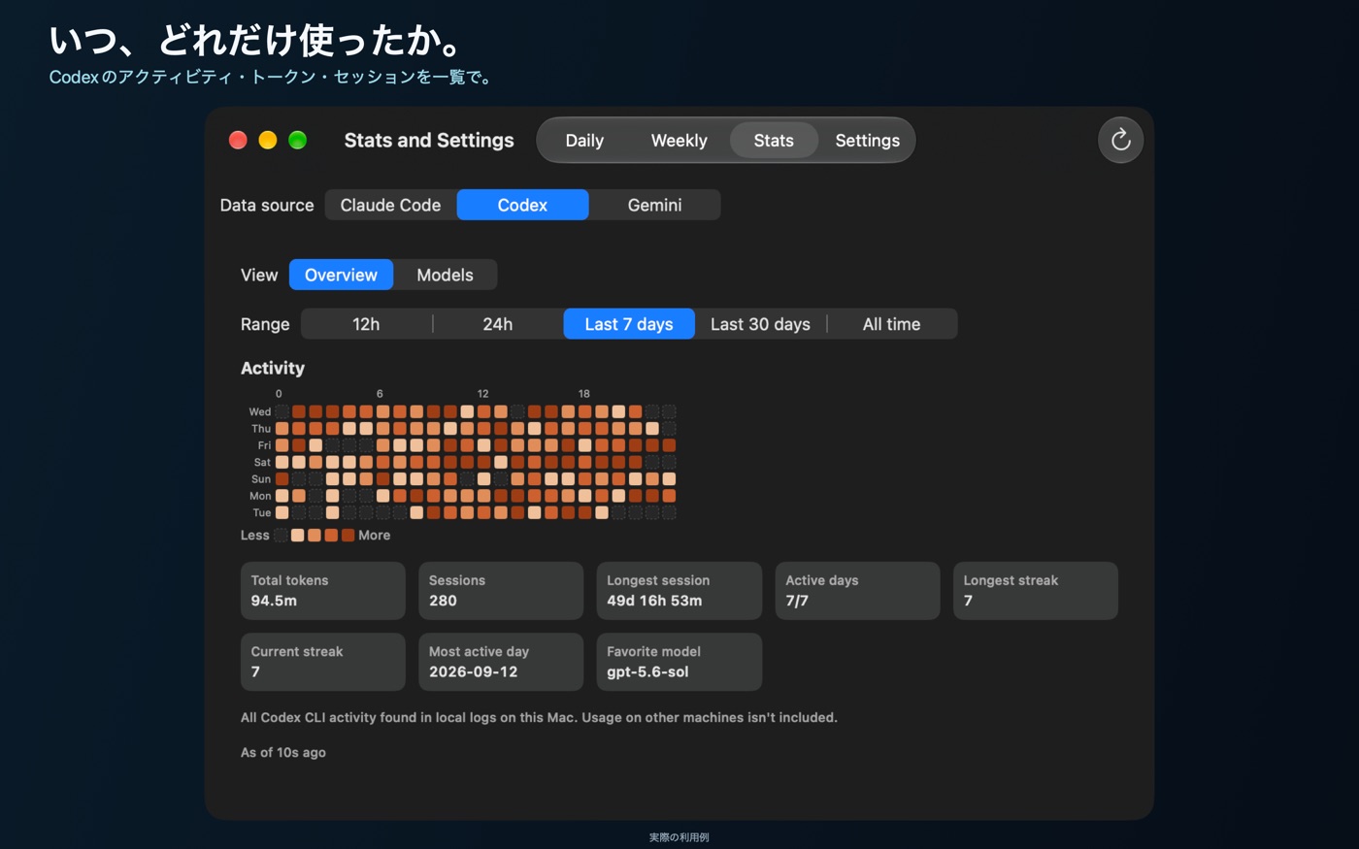Click the local logs notice text
The image size is (1359, 849).
coord(539,717)
